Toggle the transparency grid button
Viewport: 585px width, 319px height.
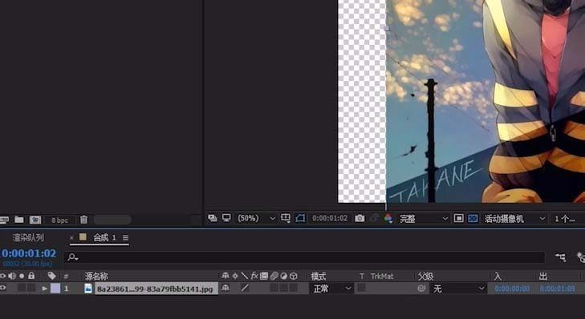coord(473,218)
